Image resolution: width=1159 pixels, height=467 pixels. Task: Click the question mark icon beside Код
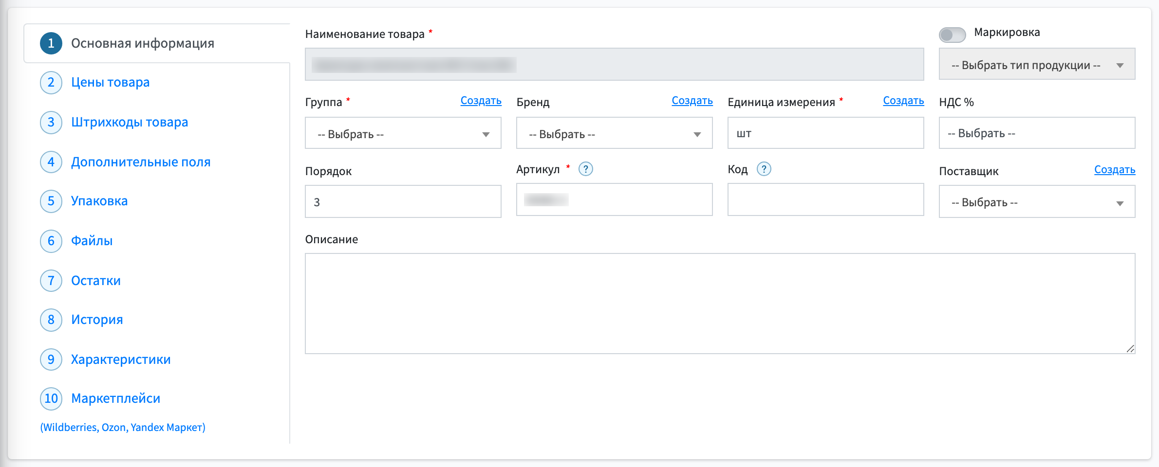coord(764,169)
